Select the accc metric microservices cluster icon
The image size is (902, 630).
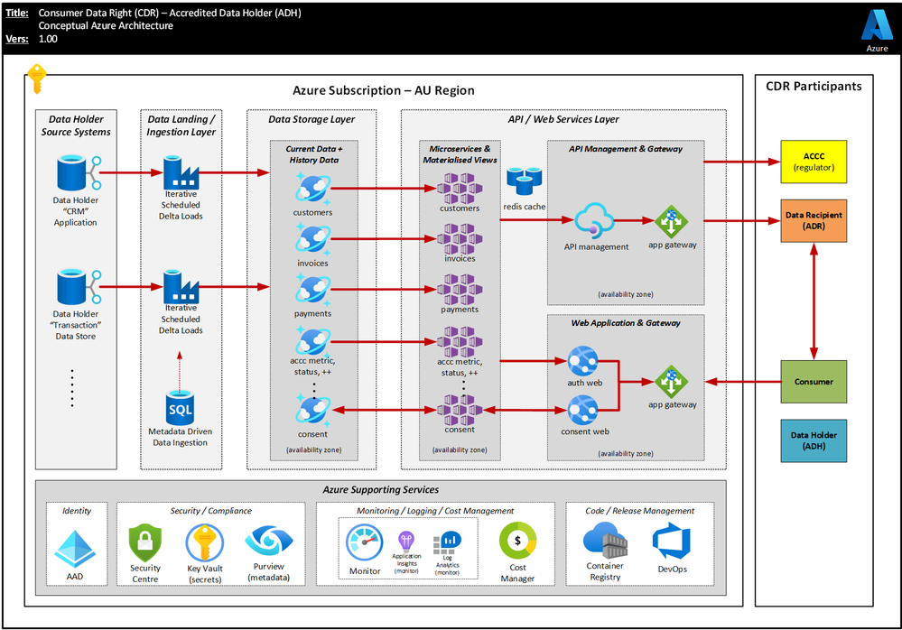tap(460, 341)
